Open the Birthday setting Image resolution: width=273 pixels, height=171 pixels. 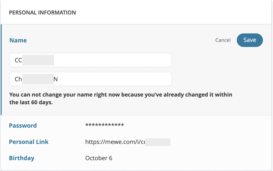click(x=22, y=158)
